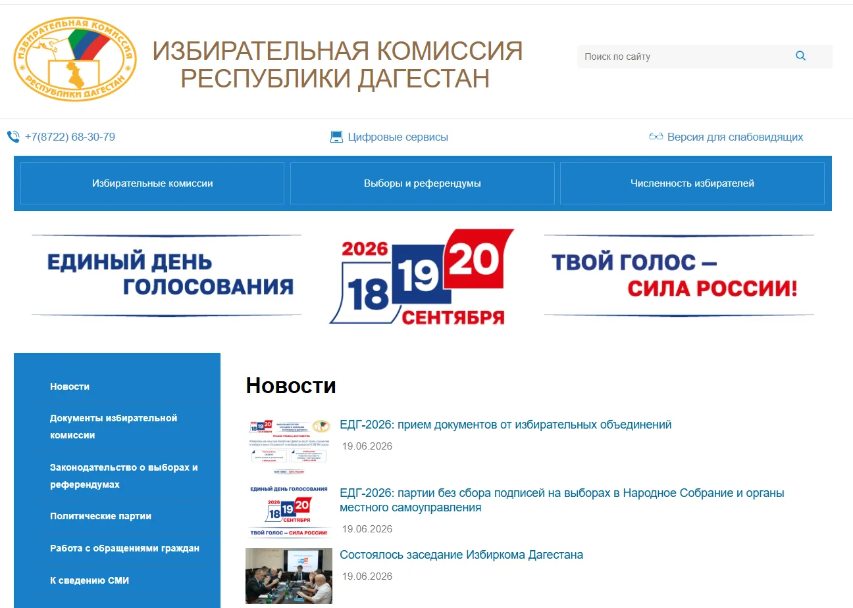Open Численность избирателей menu
This screenshot has height=608, width=853.
692,183
